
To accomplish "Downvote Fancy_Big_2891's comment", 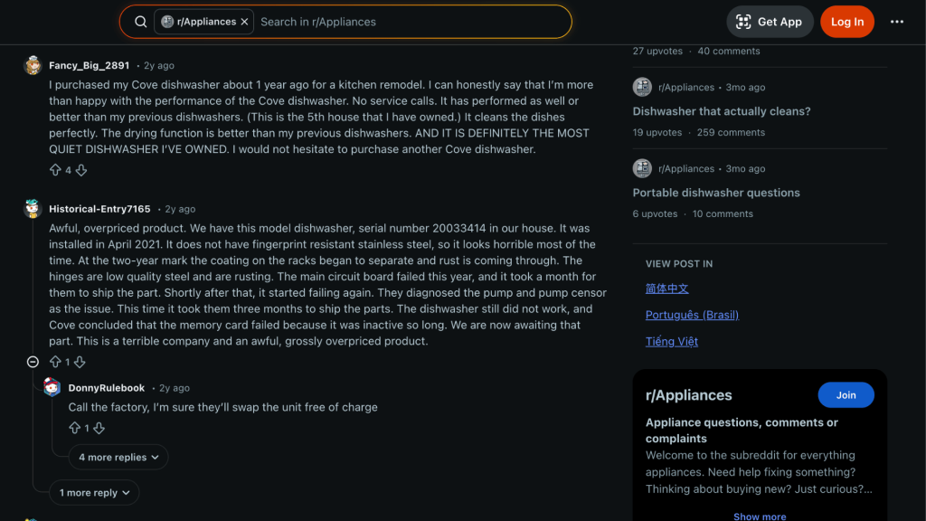I will (81, 169).
